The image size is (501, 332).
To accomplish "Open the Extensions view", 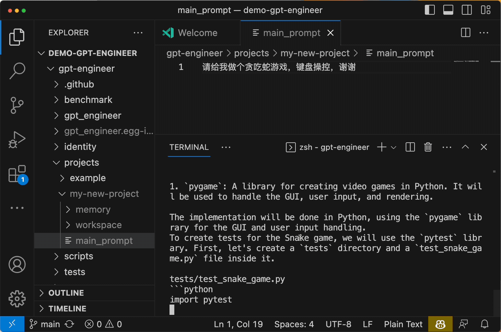I will (x=17, y=174).
